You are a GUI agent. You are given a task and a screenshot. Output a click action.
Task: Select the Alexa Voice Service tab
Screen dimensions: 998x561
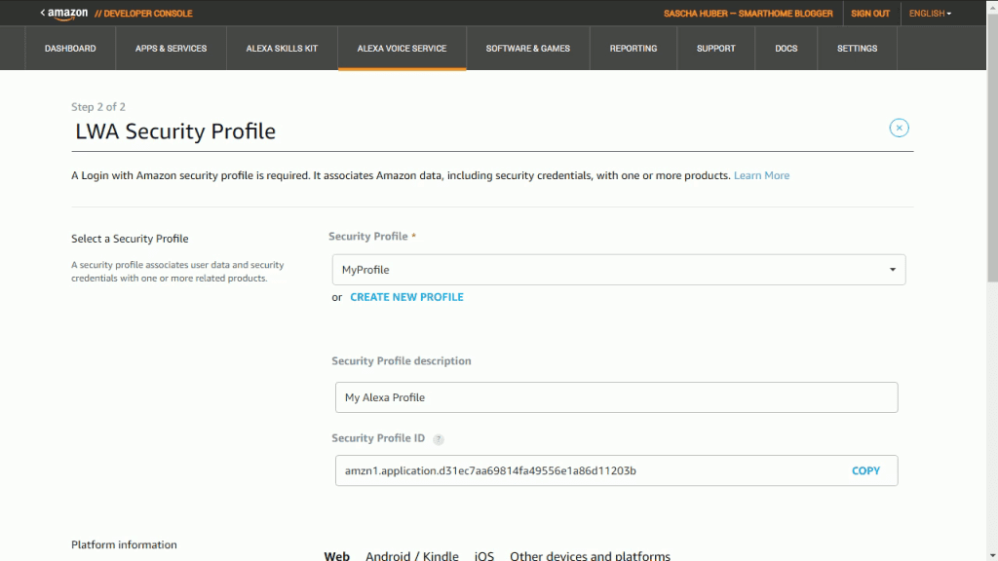point(402,49)
